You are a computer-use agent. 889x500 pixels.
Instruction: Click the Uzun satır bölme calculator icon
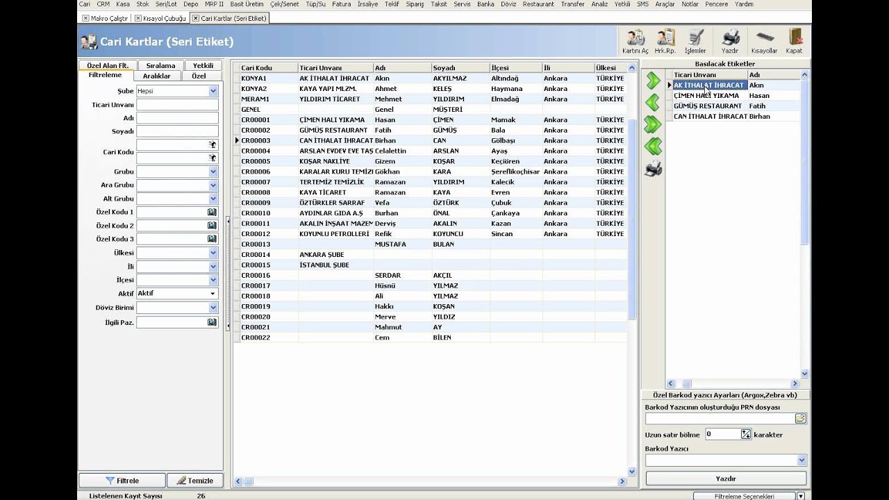click(746, 434)
